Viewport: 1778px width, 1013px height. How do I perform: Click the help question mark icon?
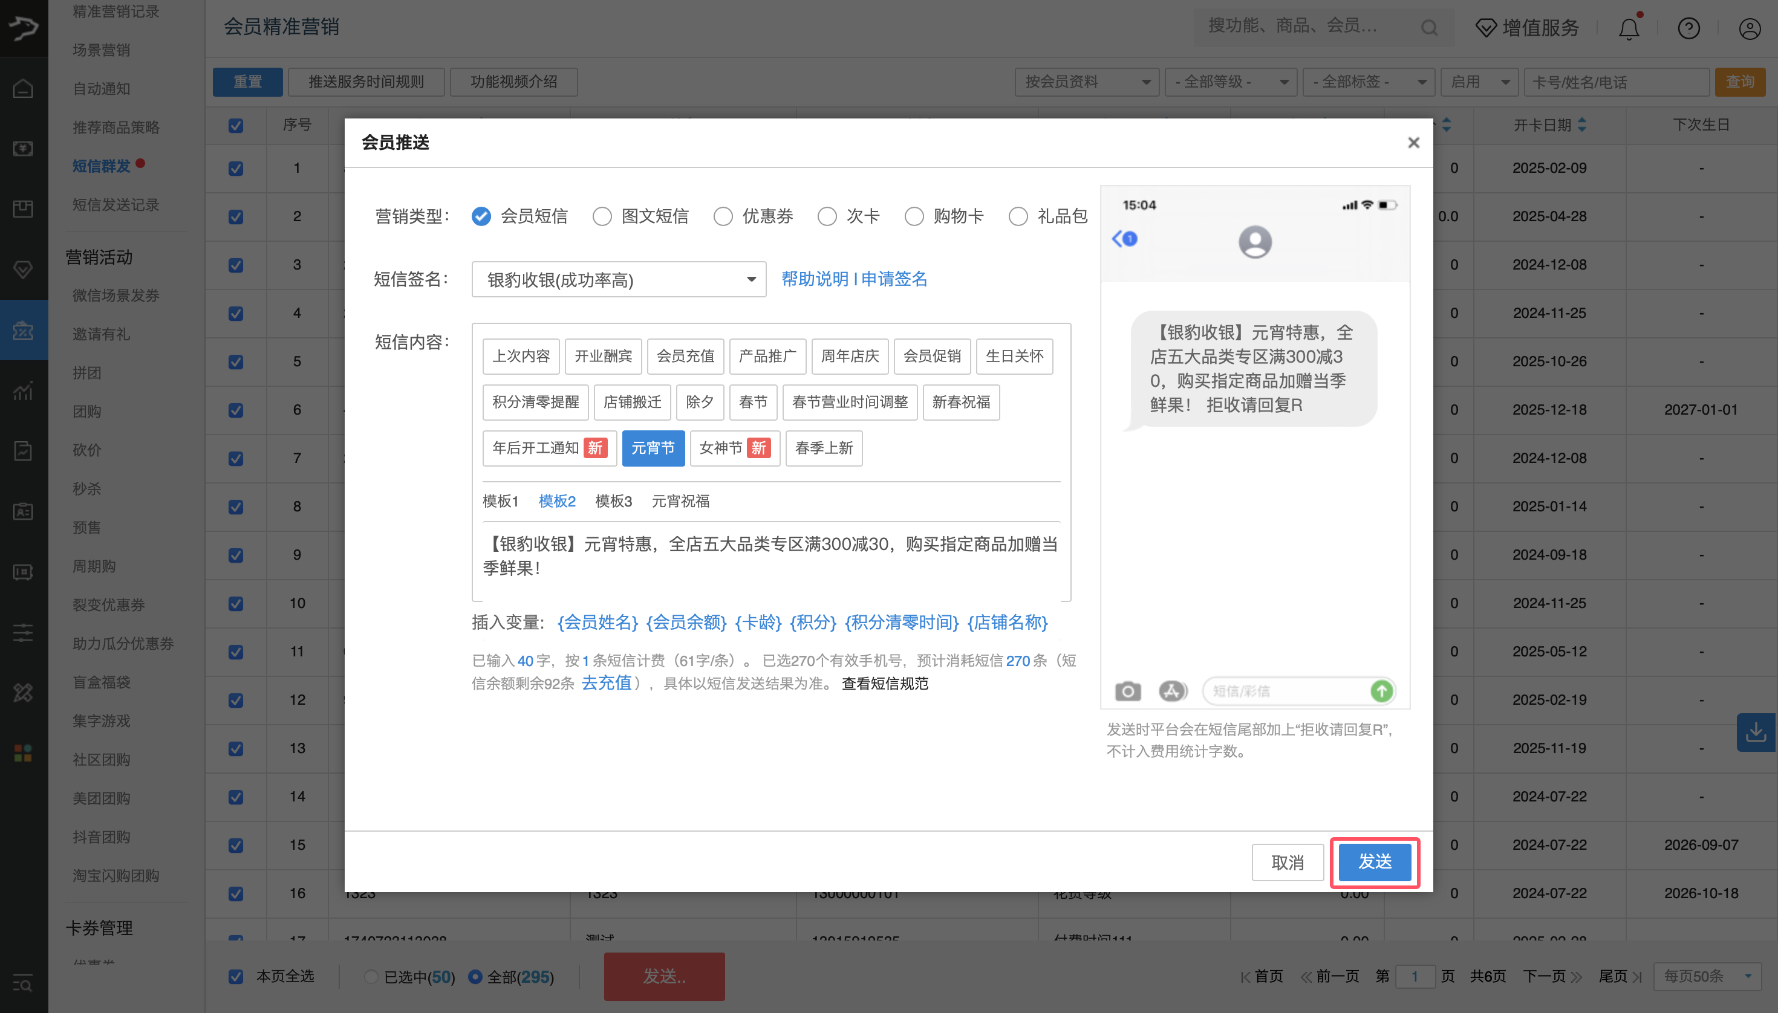point(1688,28)
